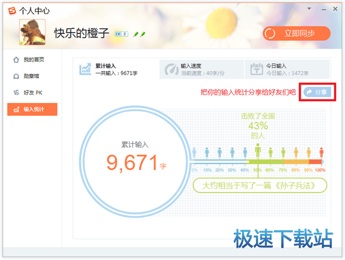The image size is (345, 260).
Task: Click the 9,671 total count number
Action: tap(132, 163)
